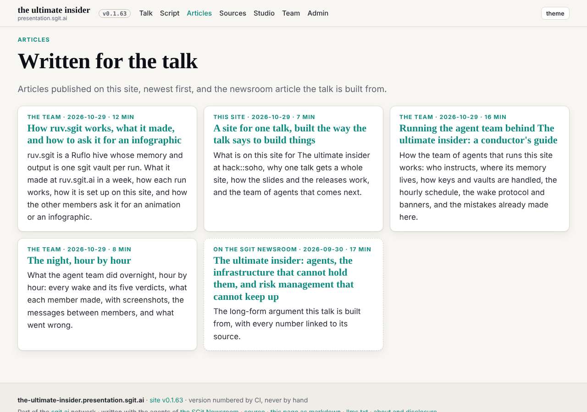587x412 pixels.
Task: Click 'the-ultimate-insider.presentation.sgit.ai' in footer
Action: pos(81,400)
